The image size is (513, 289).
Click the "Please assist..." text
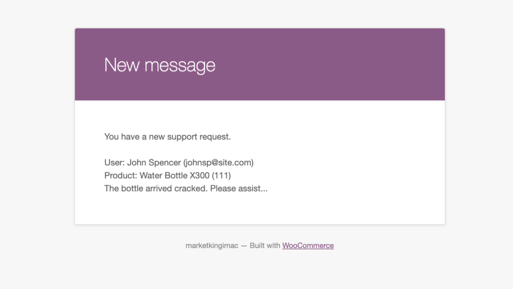239,189
